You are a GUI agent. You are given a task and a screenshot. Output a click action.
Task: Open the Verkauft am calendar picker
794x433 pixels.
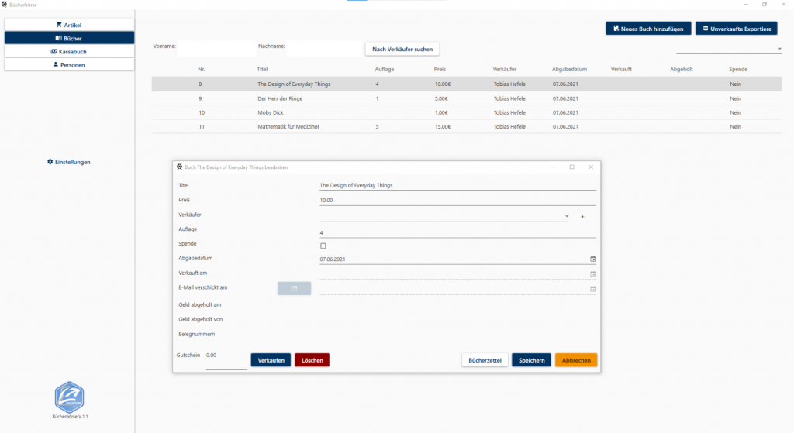click(593, 273)
